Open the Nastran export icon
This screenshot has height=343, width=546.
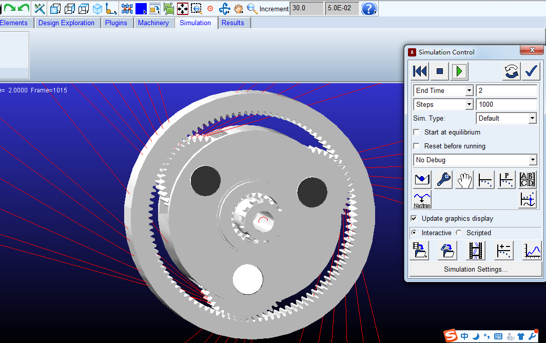pos(422,200)
